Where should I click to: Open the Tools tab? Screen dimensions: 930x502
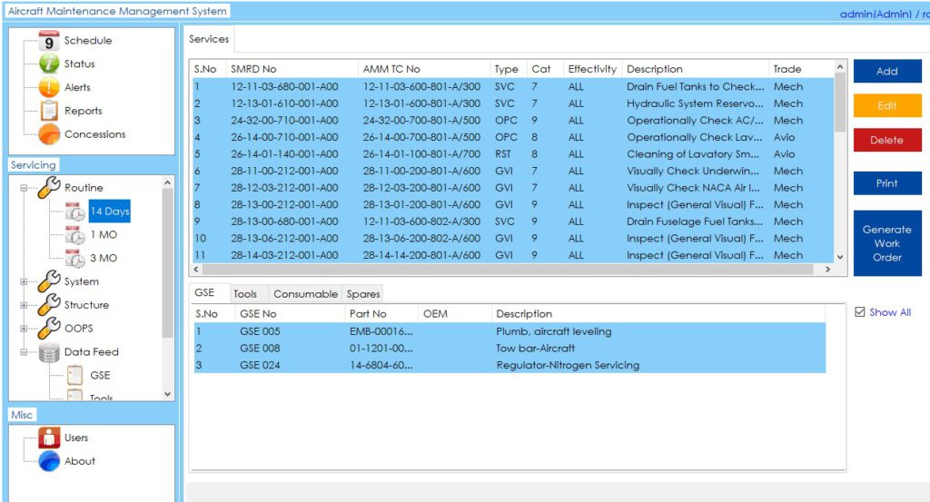tap(245, 294)
